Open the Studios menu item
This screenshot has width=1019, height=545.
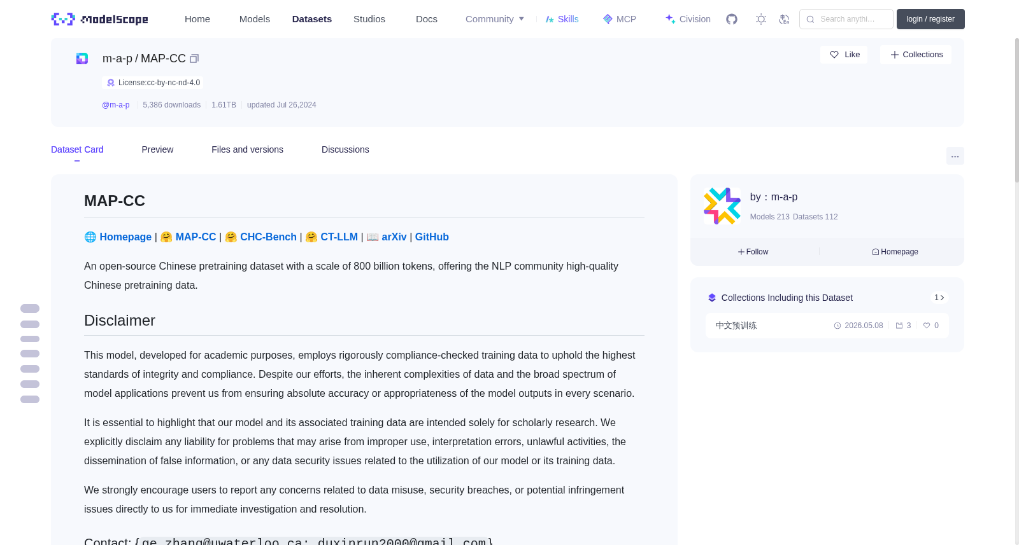(x=369, y=19)
